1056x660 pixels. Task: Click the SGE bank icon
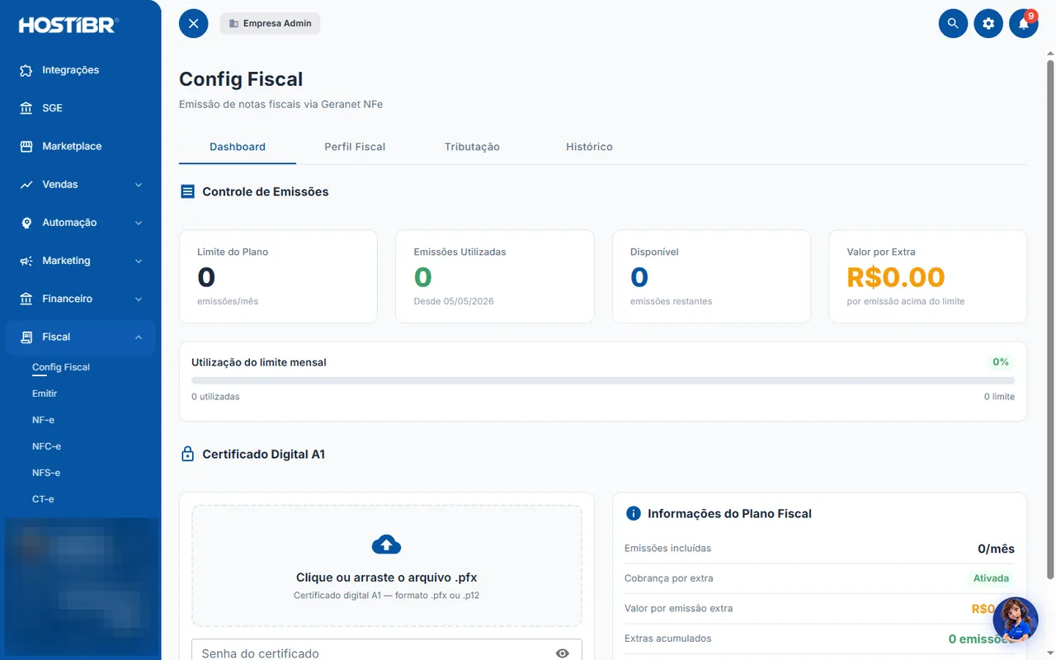click(x=26, y=108)
